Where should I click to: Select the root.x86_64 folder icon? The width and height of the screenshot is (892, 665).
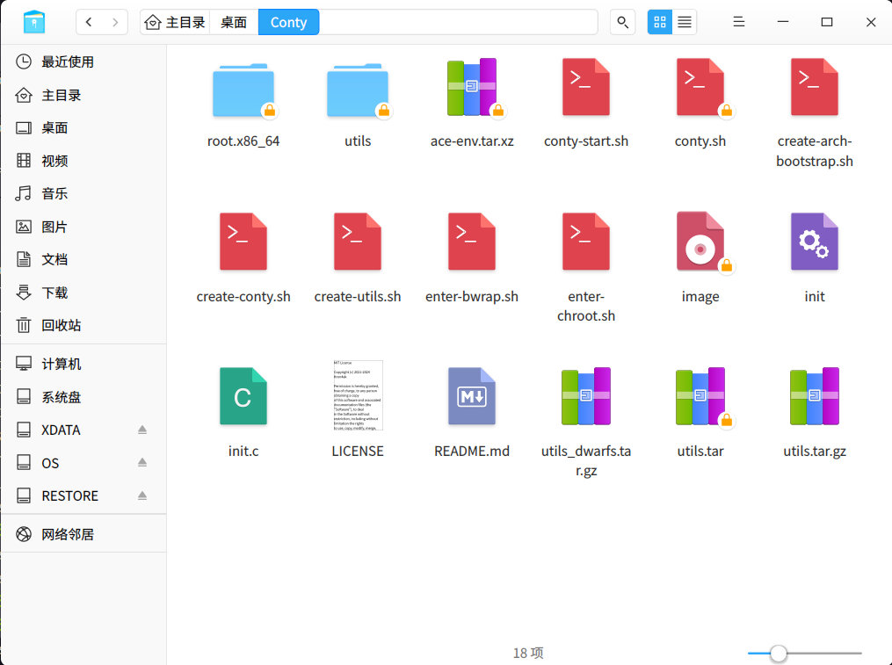pos(243,90)
